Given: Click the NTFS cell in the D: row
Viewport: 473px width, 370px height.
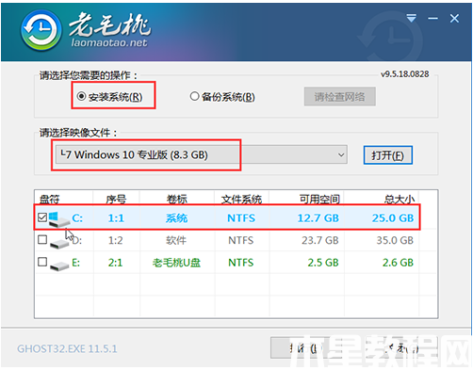Looking at the screenshot, I should [240, 240].
